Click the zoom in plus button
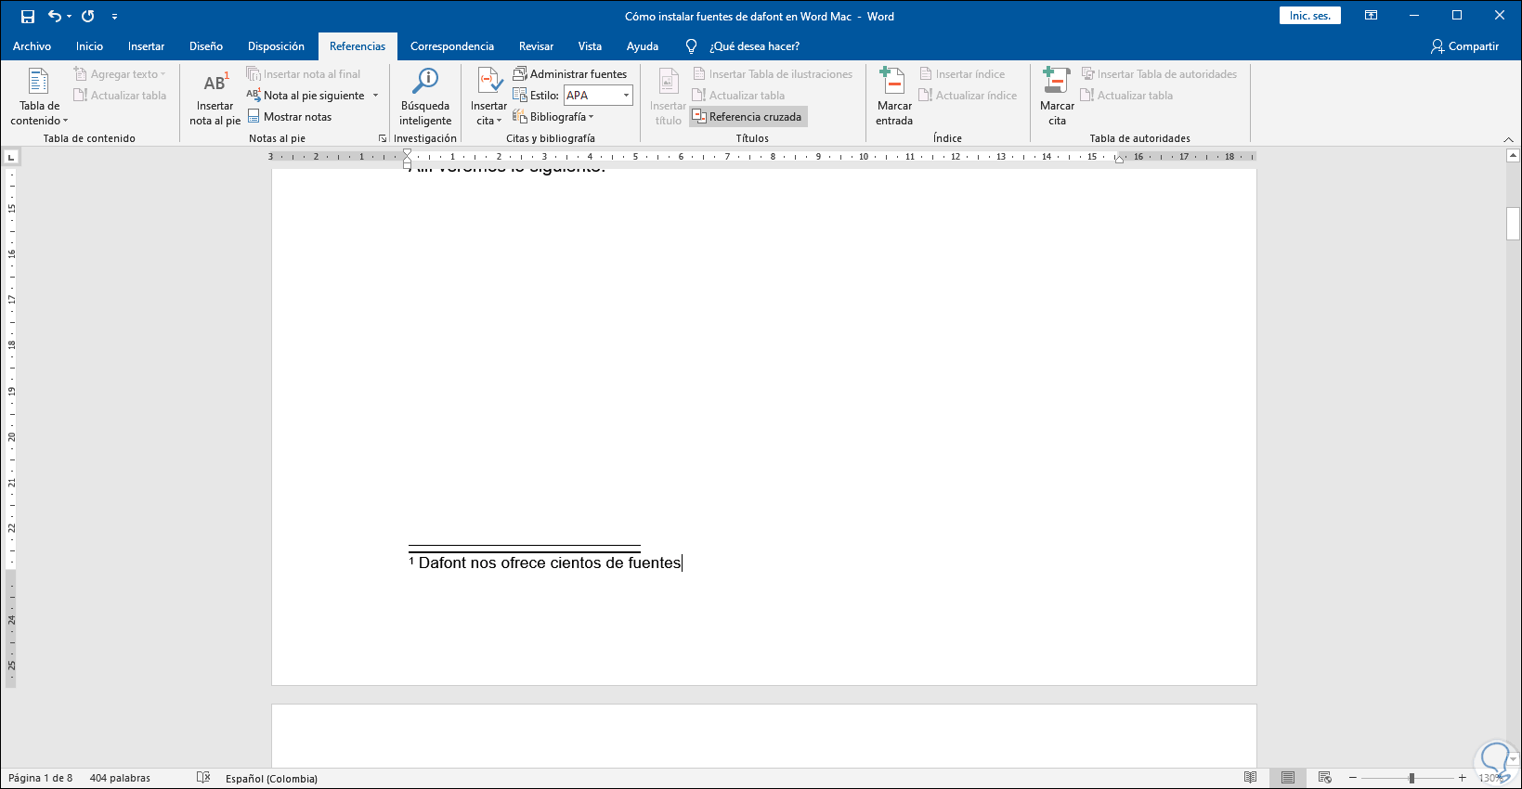The image size is (1522, 789). [1463, 778]
